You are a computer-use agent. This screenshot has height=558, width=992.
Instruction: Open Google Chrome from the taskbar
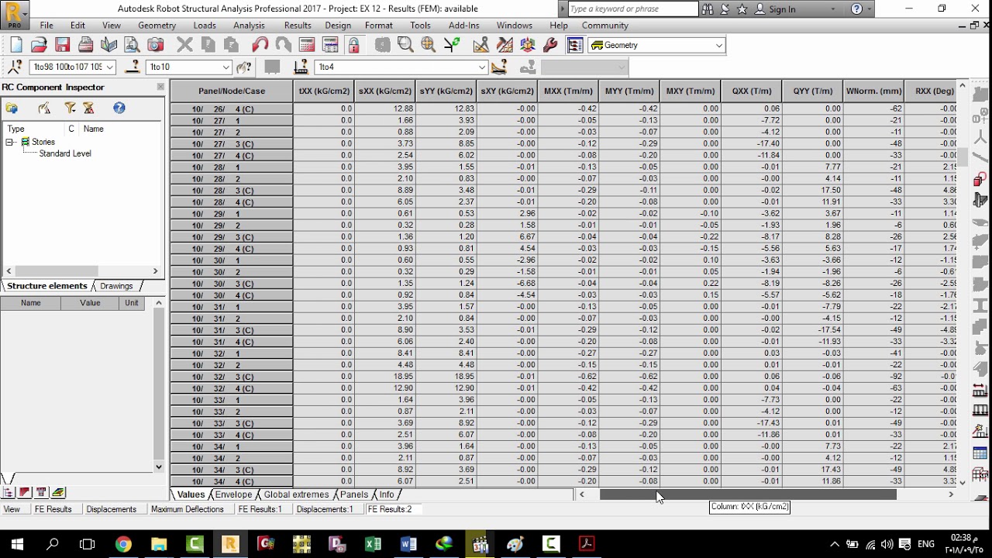(123, 544)
